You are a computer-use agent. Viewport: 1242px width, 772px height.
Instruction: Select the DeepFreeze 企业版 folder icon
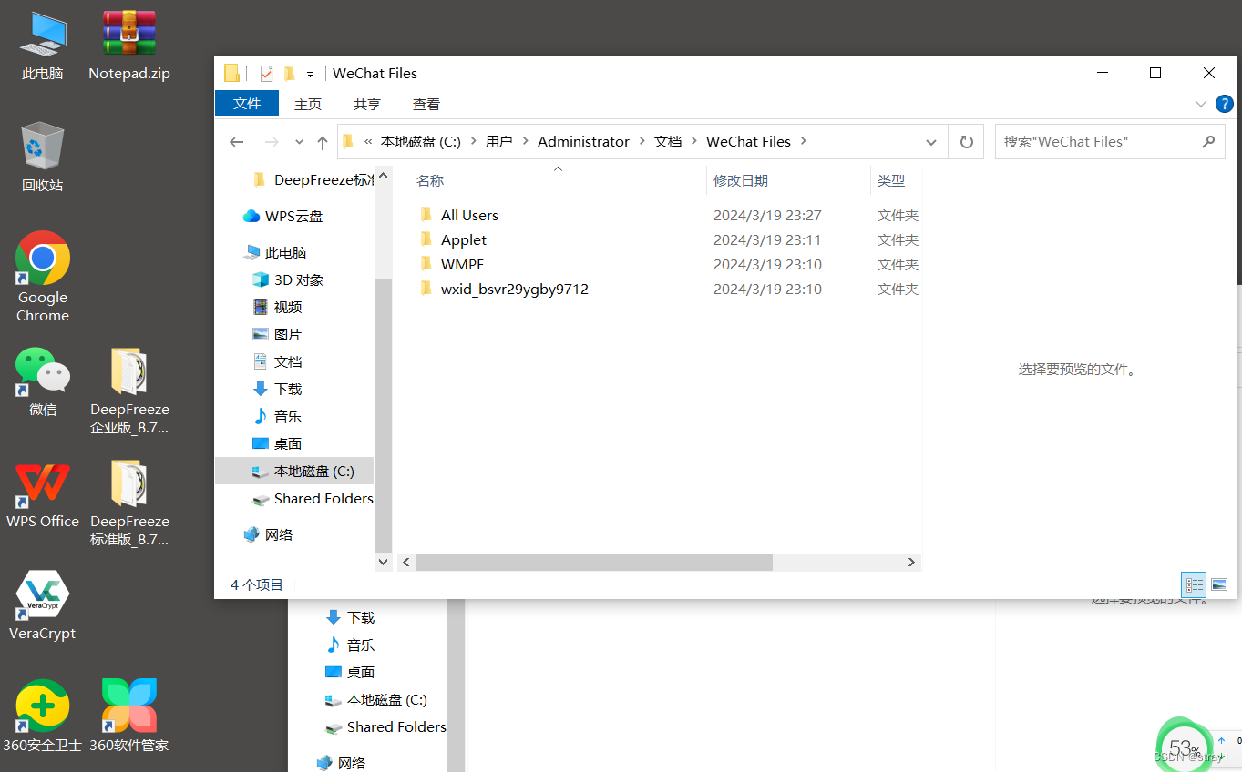coord(129,391)
